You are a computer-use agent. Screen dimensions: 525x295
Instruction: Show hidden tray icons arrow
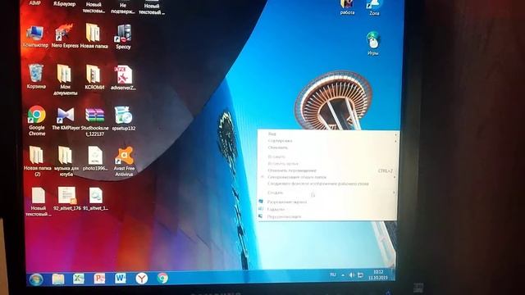343,275
